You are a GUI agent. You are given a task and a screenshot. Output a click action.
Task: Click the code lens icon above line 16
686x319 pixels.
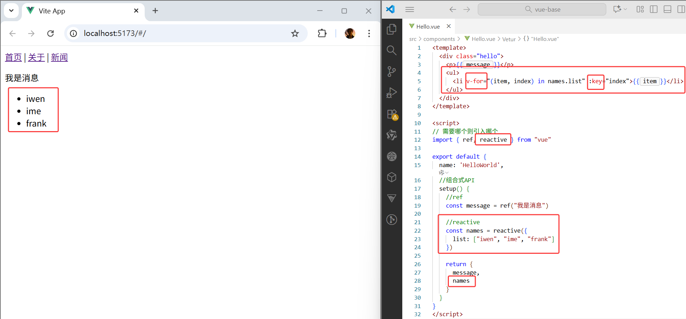click(x=443, y=173)
